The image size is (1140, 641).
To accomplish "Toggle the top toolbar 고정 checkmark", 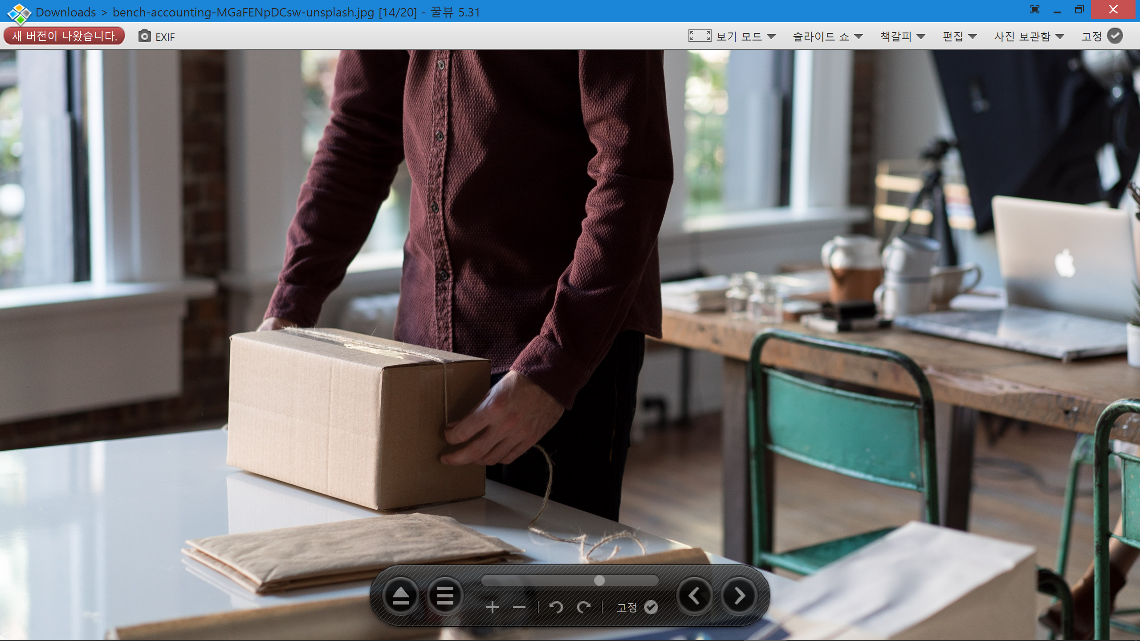I will [x=1115, y=36].
